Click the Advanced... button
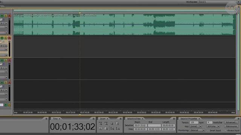Image resolution: width=241 pixels, height=135 pixels. (231, 123)
